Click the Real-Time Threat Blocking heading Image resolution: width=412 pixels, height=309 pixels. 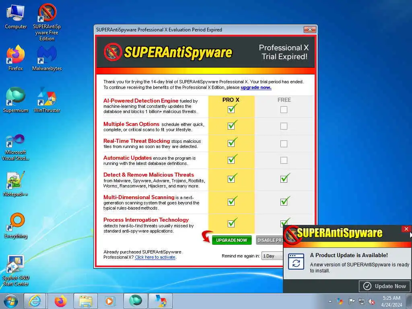pyautogui.click(x=137, y=141)
